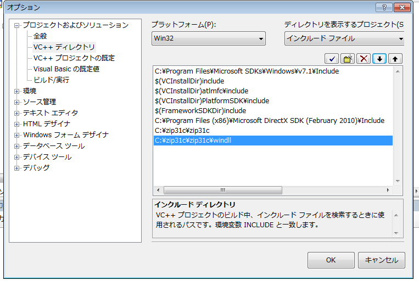Select the C:¥zip31c¥zip31c row

coord(273,131)
